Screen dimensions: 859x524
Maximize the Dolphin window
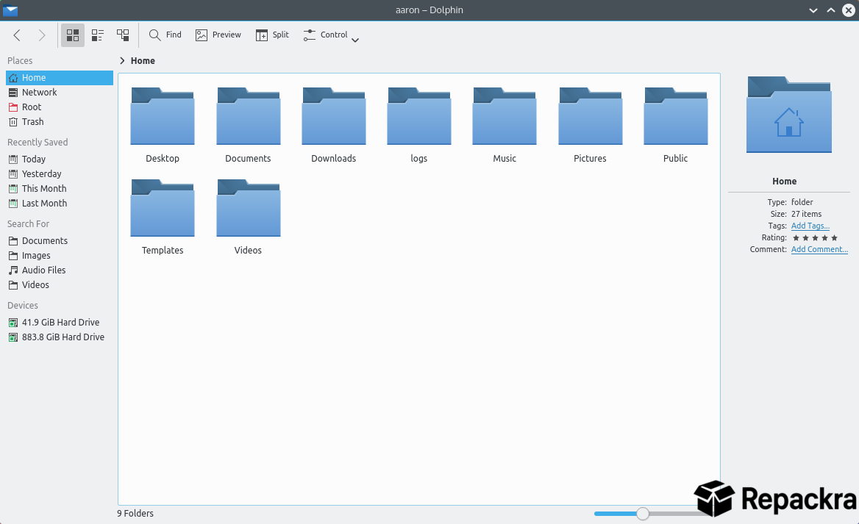coord(831,10)
